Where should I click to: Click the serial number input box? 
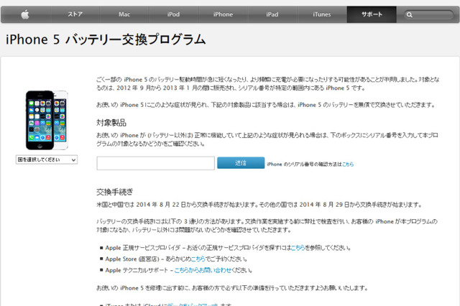coord(156,163)
